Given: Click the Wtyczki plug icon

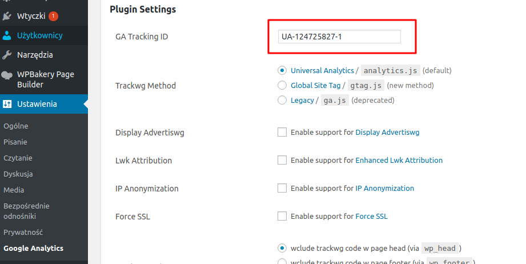Looking at the screenshot, I should [x=7, y=16].
